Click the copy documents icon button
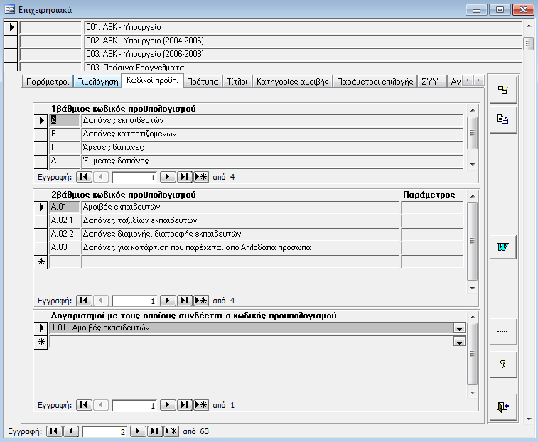The width and height of the screenshot is (538, 442). (x=503, y=119)
